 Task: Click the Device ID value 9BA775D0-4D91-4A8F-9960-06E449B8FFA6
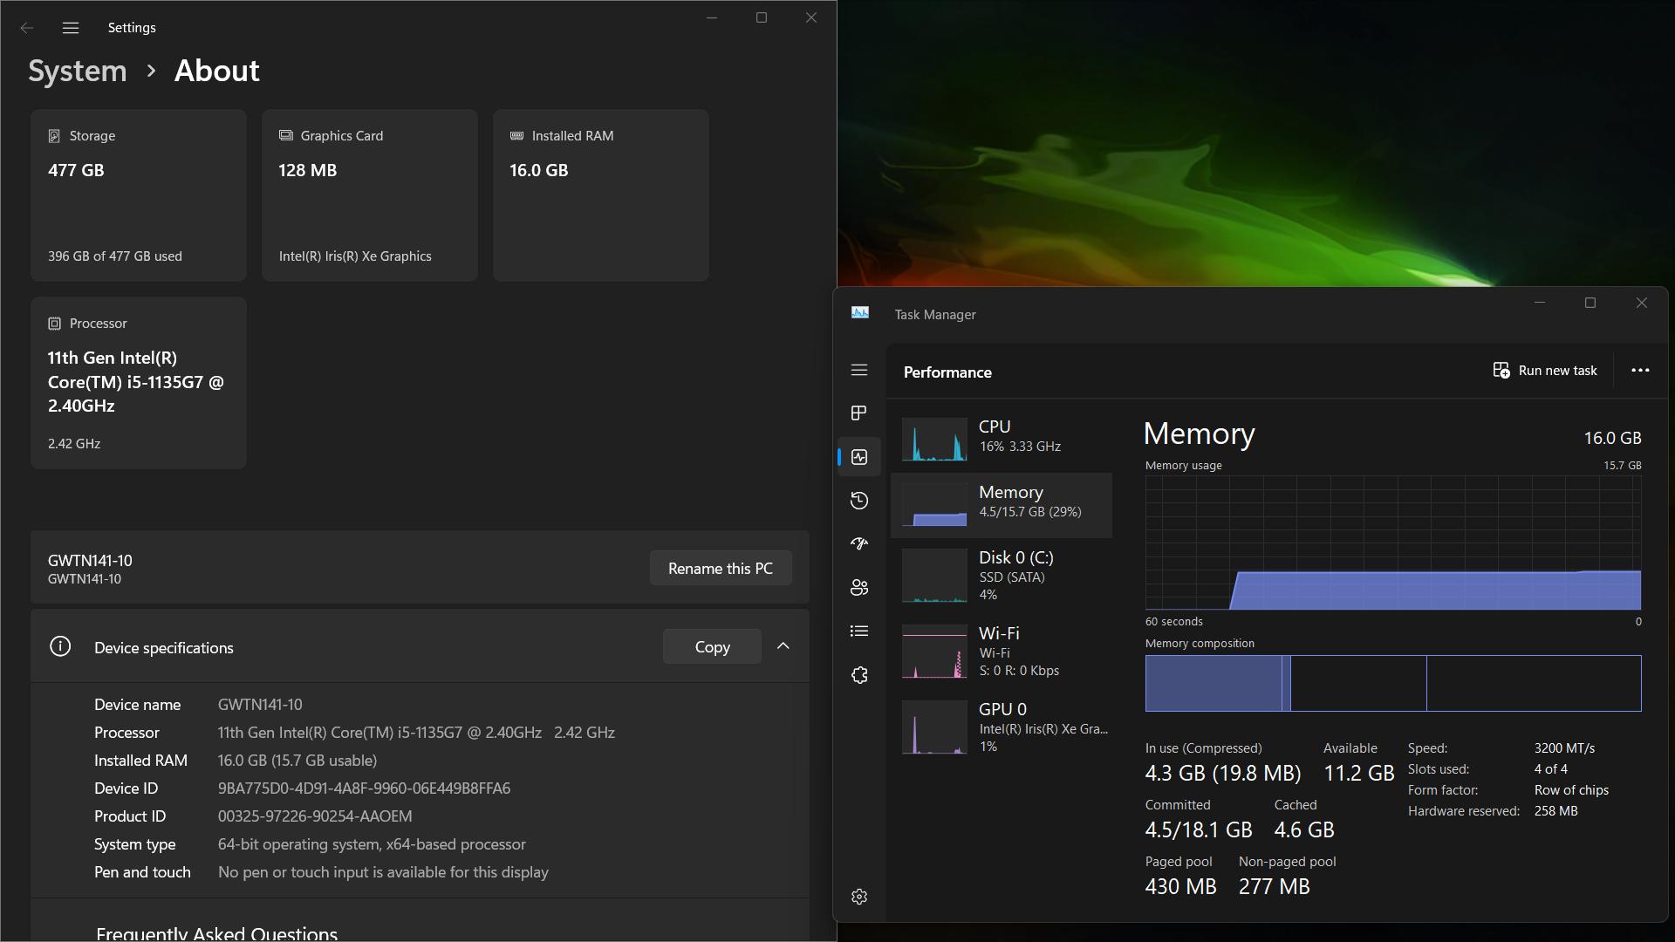point(364,788)
